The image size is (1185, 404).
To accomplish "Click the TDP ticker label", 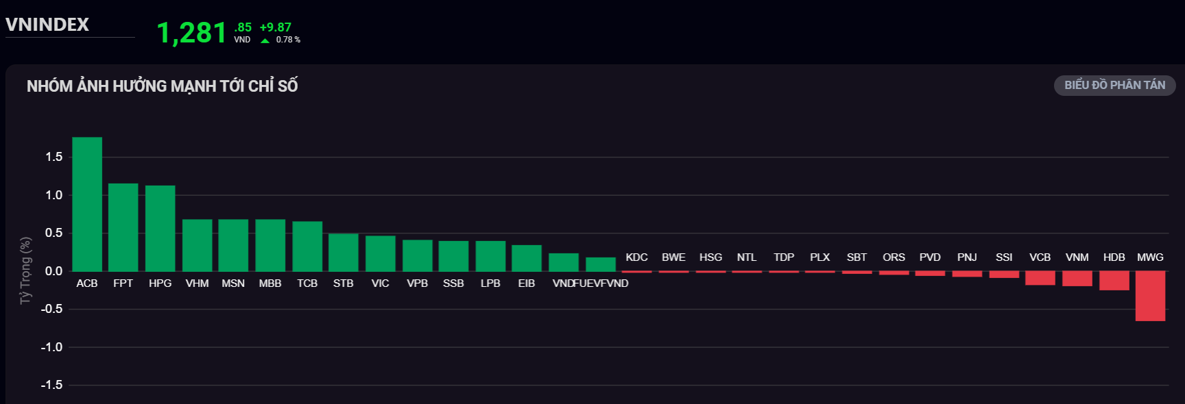I will pyautogui.click(x=784, y=257).
